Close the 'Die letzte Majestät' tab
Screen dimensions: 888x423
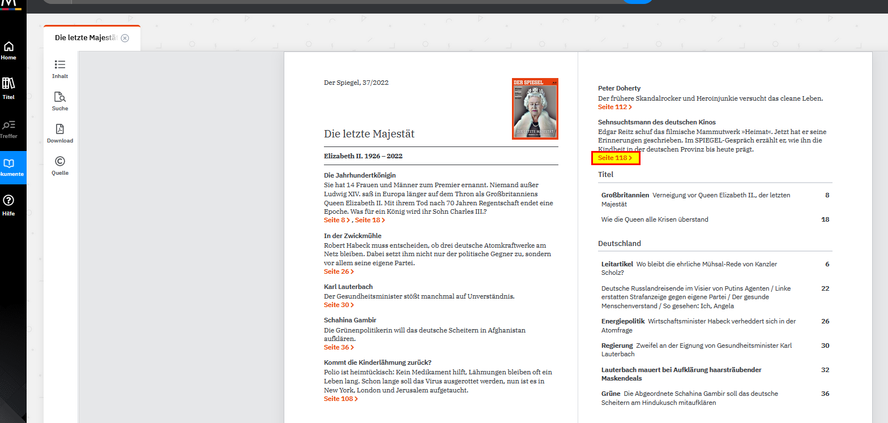[x=125, y=38]
